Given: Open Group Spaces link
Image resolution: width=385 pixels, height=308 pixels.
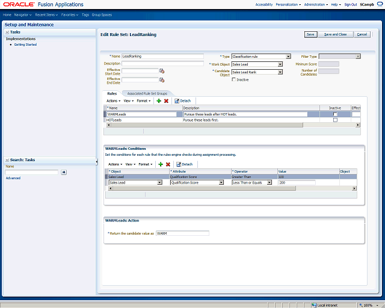Looking at the screenshot, I should tap(102, 15).
